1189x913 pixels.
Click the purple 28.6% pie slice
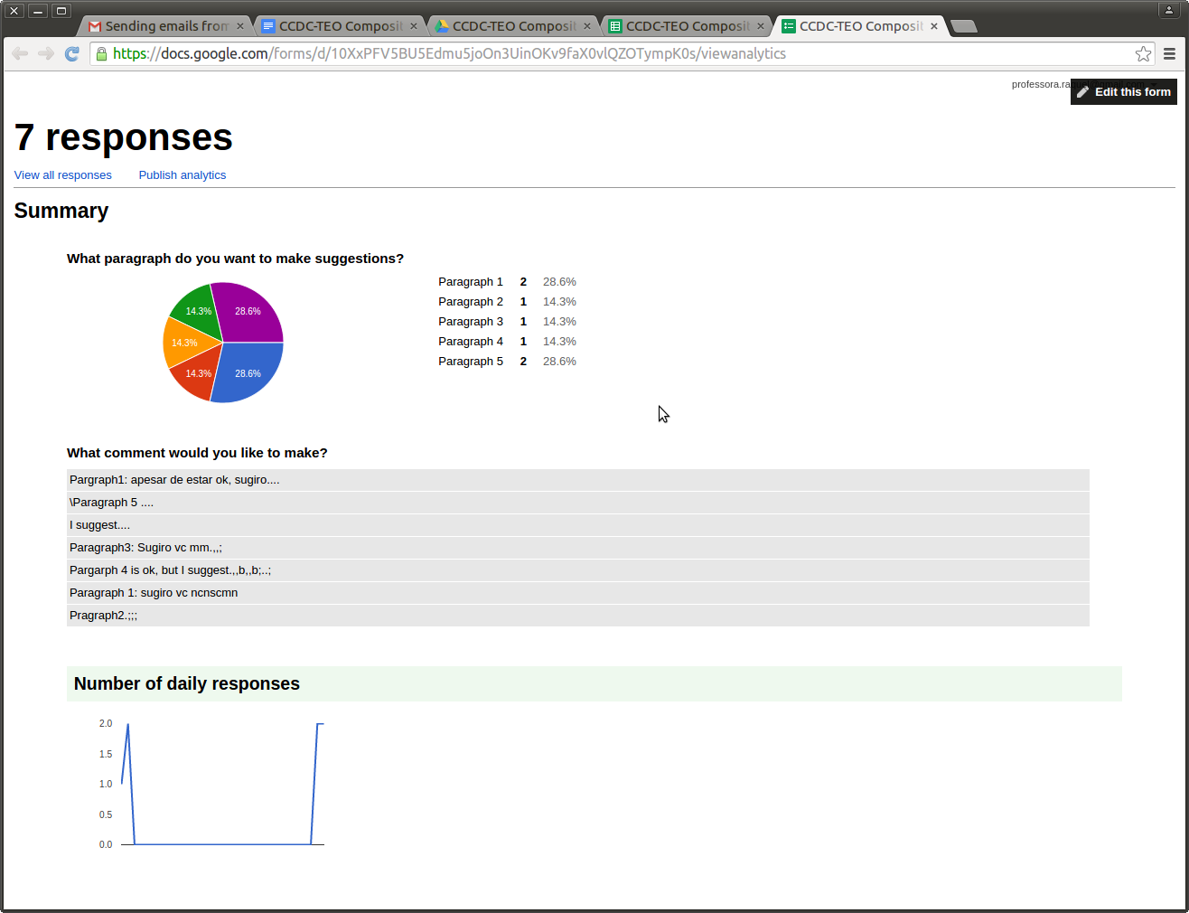pos(248,312)
